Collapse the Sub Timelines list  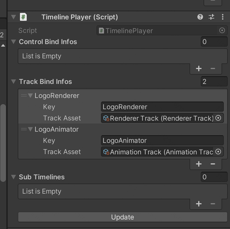tap(13, 177)
